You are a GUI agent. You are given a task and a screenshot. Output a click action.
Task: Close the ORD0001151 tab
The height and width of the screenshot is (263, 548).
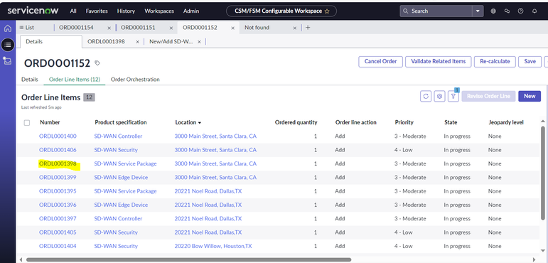click(x=171, y=28)
